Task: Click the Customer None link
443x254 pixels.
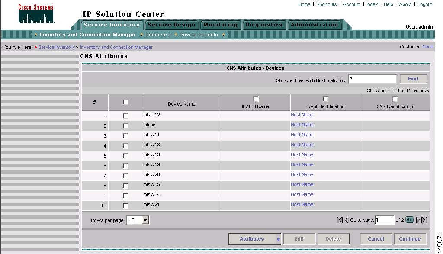Action: click(427, 47)
